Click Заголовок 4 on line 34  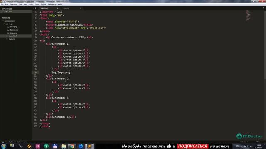click(60, 117)
